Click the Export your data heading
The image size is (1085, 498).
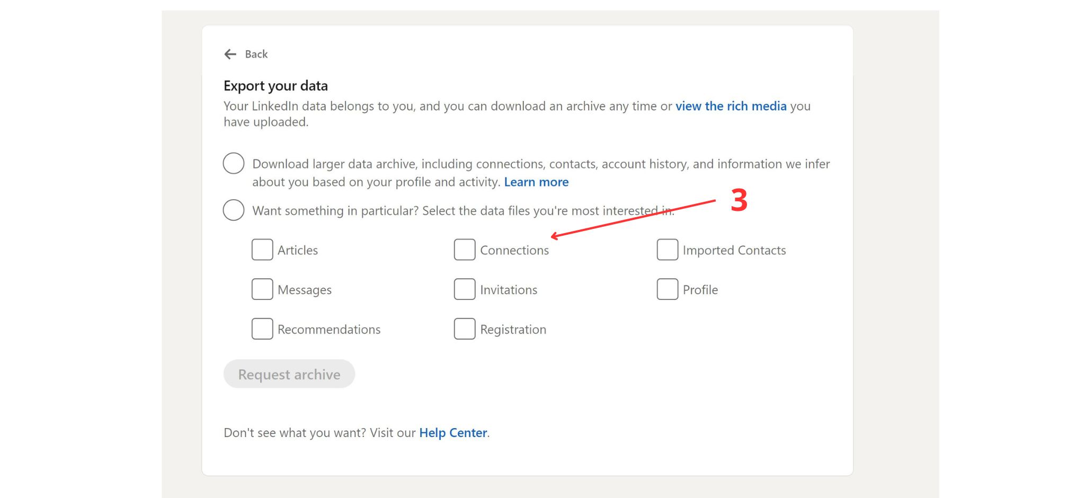pyautogui.click(x=275, y=86)
